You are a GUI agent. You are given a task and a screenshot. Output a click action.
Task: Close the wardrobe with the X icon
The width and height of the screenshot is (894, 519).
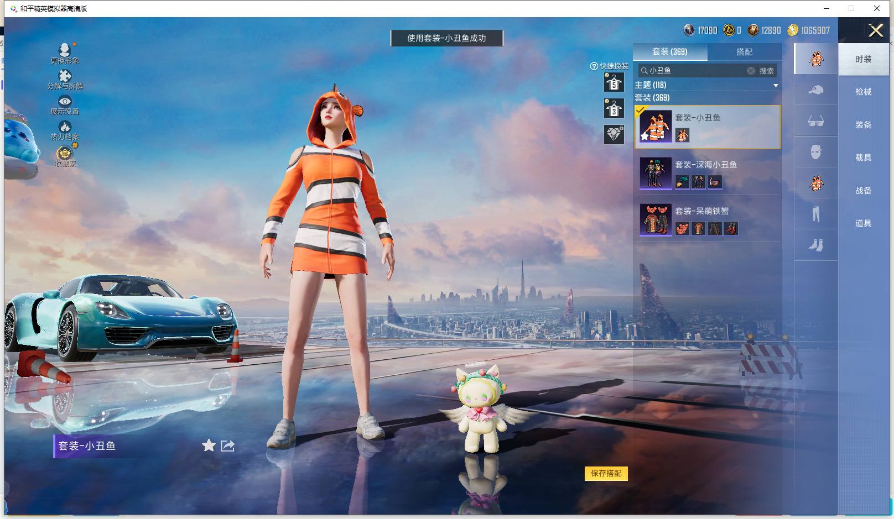tap(876, 30)
